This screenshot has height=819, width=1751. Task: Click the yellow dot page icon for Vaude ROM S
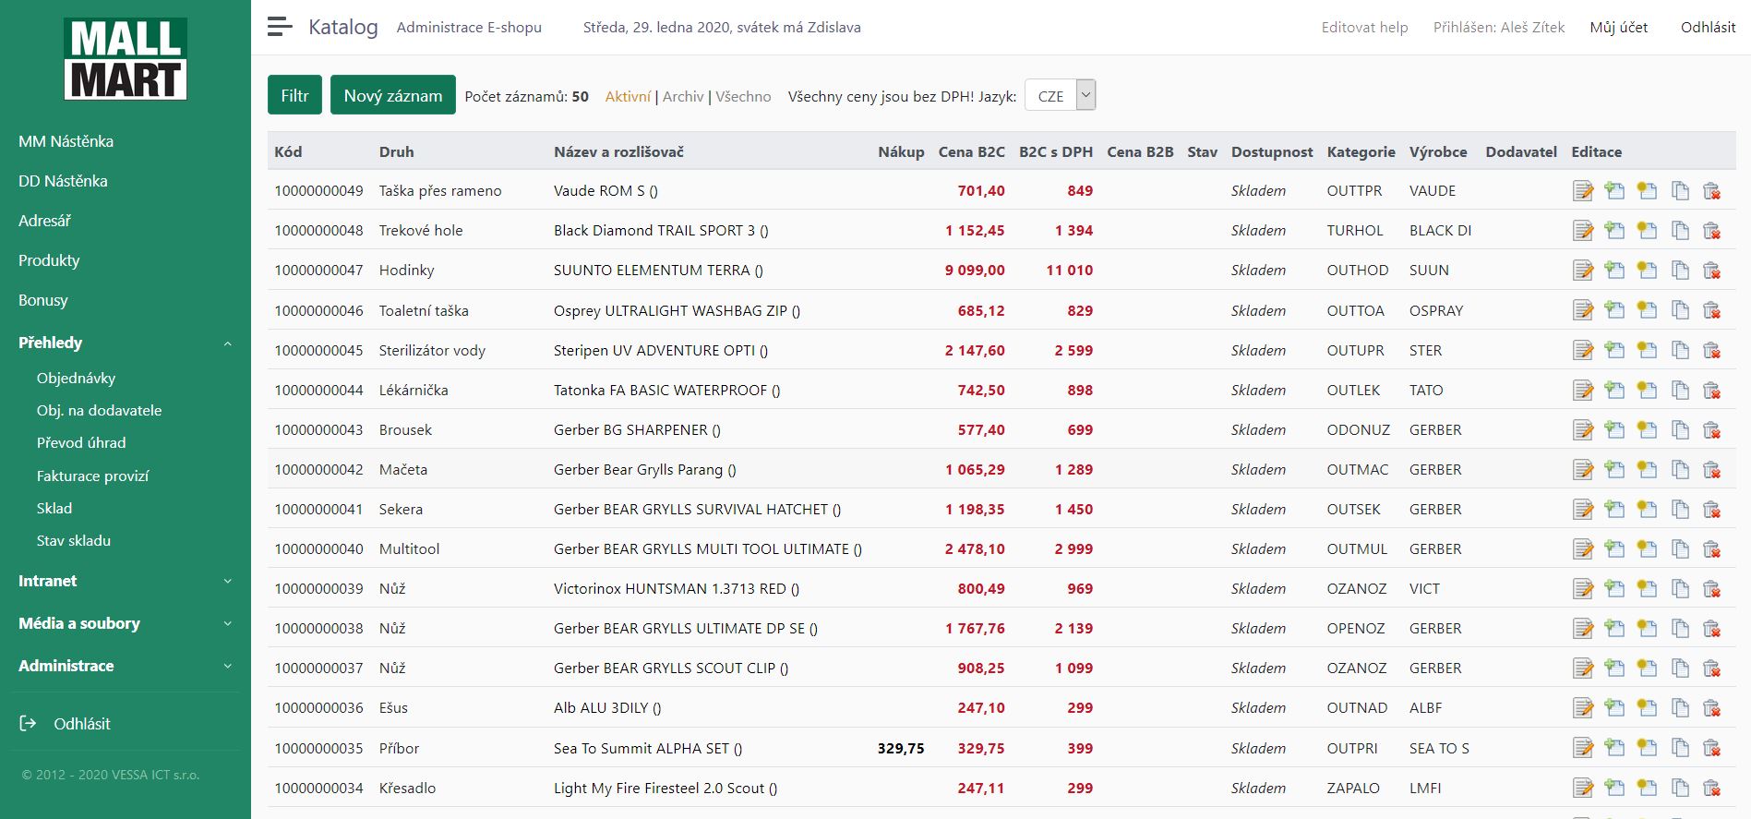1647,191
